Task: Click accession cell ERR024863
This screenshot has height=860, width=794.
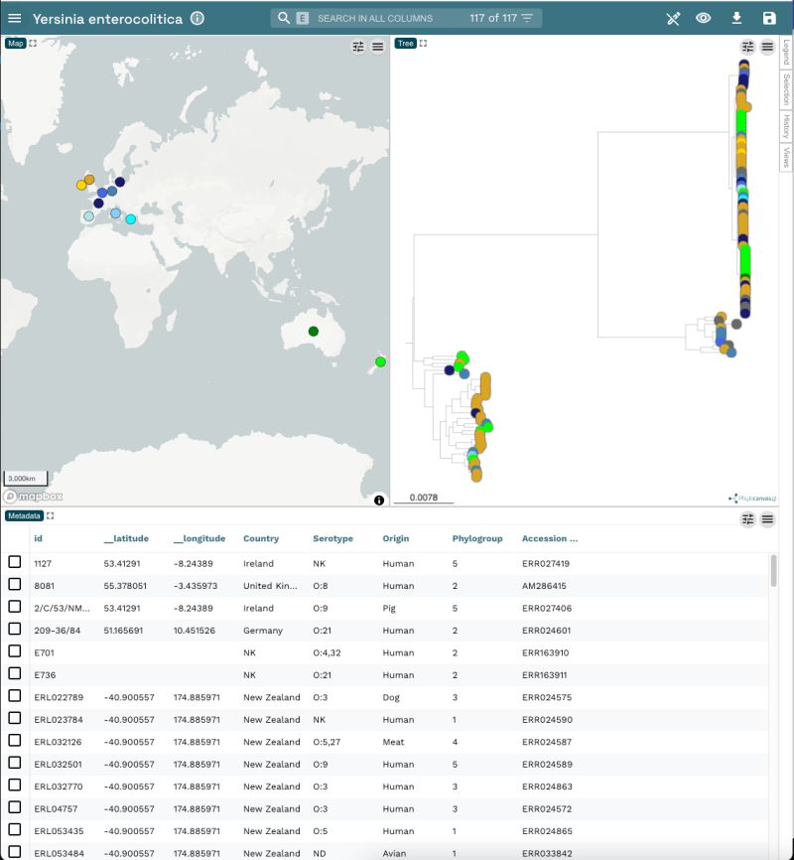Action: 547,787
